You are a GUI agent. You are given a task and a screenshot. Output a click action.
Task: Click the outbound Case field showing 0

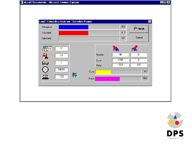pyautogui.click(x=139, y=60)
